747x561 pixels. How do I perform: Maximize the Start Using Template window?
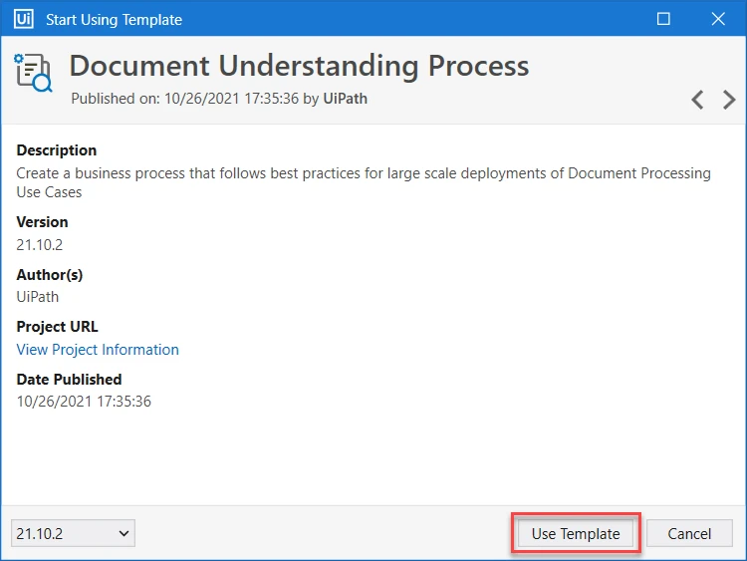coord(663,19)
